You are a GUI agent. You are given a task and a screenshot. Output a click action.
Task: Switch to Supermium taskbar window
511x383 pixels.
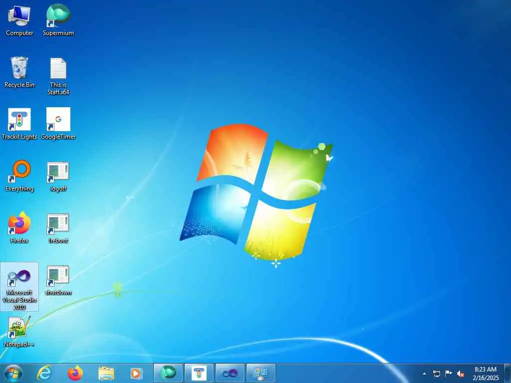tap(168, 373)
